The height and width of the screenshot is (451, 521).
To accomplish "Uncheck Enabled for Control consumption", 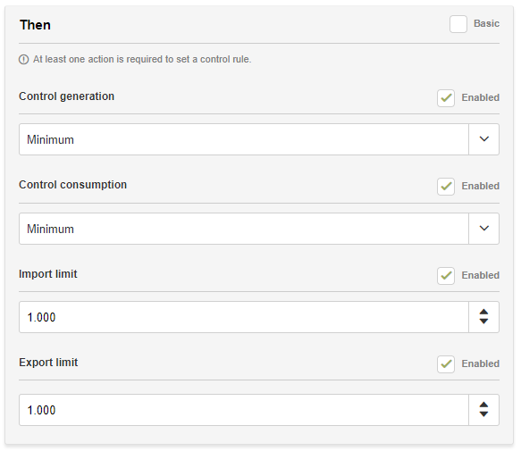I will (x=446, y=187).
